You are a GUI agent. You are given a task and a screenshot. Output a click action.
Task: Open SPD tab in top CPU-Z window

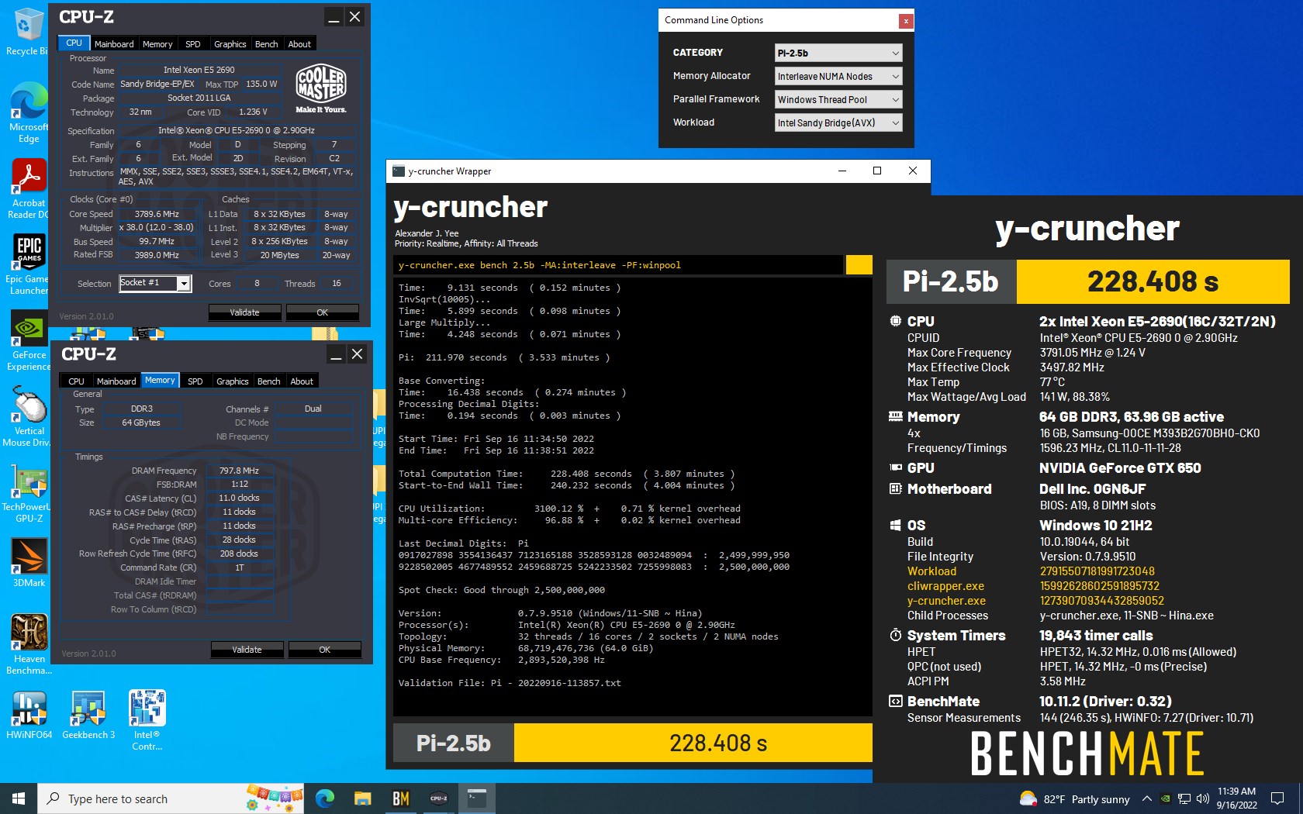tap(193, 44)
